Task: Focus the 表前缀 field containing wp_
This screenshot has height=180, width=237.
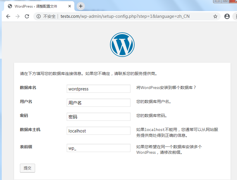Action: [99, 148]
